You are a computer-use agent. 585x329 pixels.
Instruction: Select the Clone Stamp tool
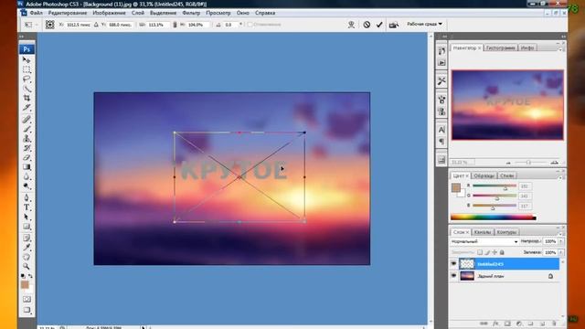[x=27, y=139]
